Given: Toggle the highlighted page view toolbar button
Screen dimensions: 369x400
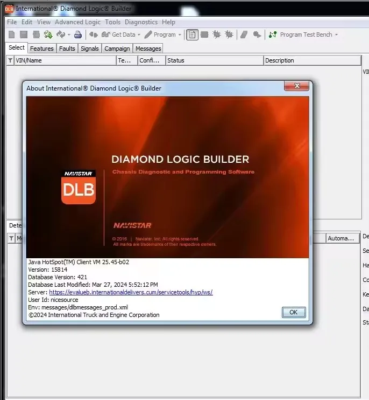Looking at the screenshot, I should tap(192, 35).
